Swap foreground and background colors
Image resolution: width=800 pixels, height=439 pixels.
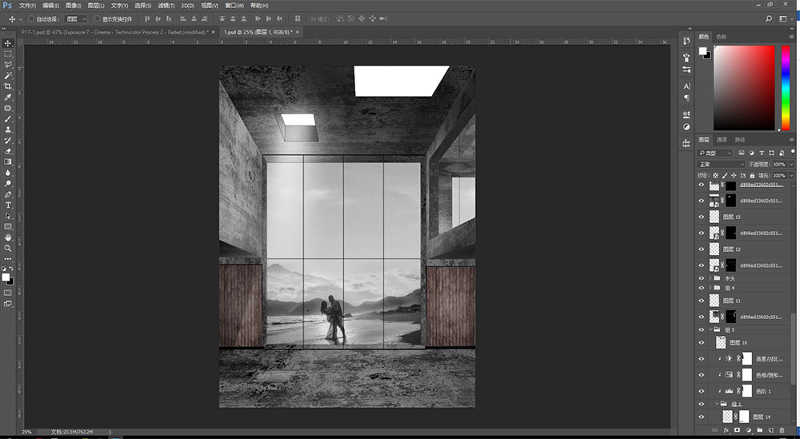pos(11,269)
